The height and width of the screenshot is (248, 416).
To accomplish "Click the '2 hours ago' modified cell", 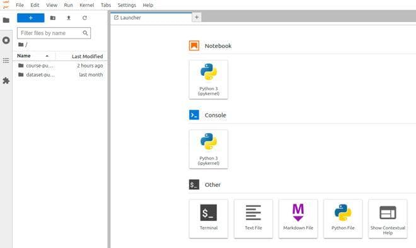I will [x=90, y=66].
